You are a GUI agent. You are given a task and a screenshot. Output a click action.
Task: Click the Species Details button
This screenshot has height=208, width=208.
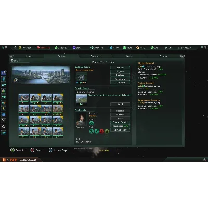point(120,122)
